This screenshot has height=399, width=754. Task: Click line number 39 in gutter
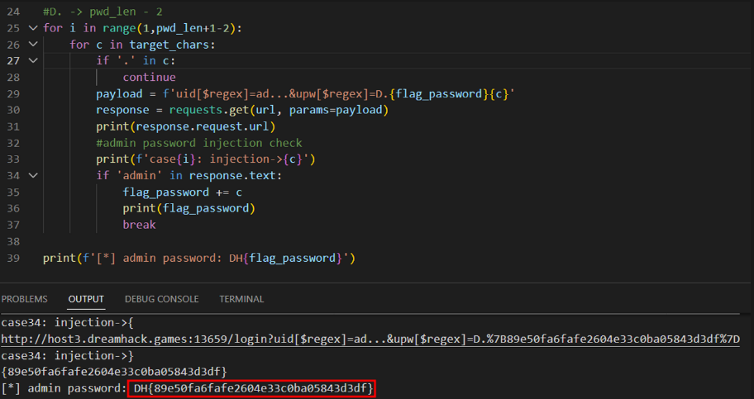[13, 258]
